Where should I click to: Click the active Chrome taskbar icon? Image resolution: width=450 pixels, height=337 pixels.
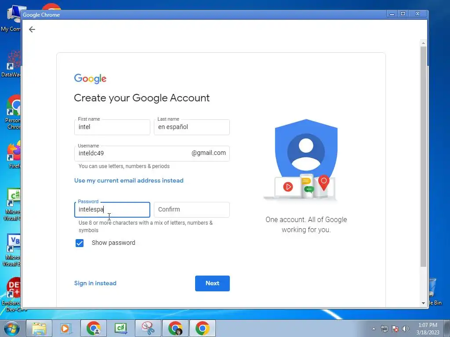click(x=202, y=328)
